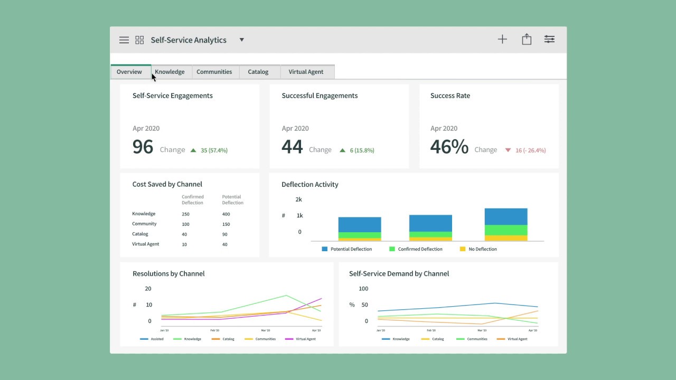Screen dimensions: 676x380
Task: Open the dashboard settings sliders icon
Action: click(x=549, y=39)
